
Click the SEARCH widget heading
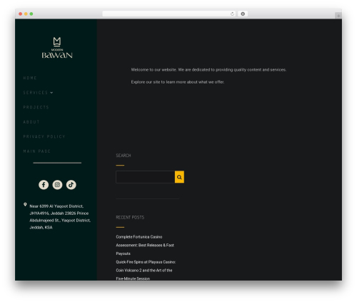pos(124,156)
